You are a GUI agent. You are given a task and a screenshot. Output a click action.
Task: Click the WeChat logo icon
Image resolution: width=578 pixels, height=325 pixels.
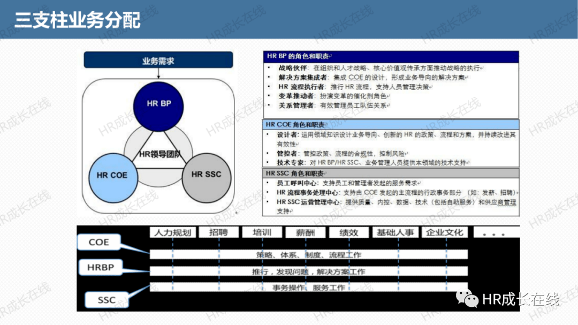click(x=467, y=298)
